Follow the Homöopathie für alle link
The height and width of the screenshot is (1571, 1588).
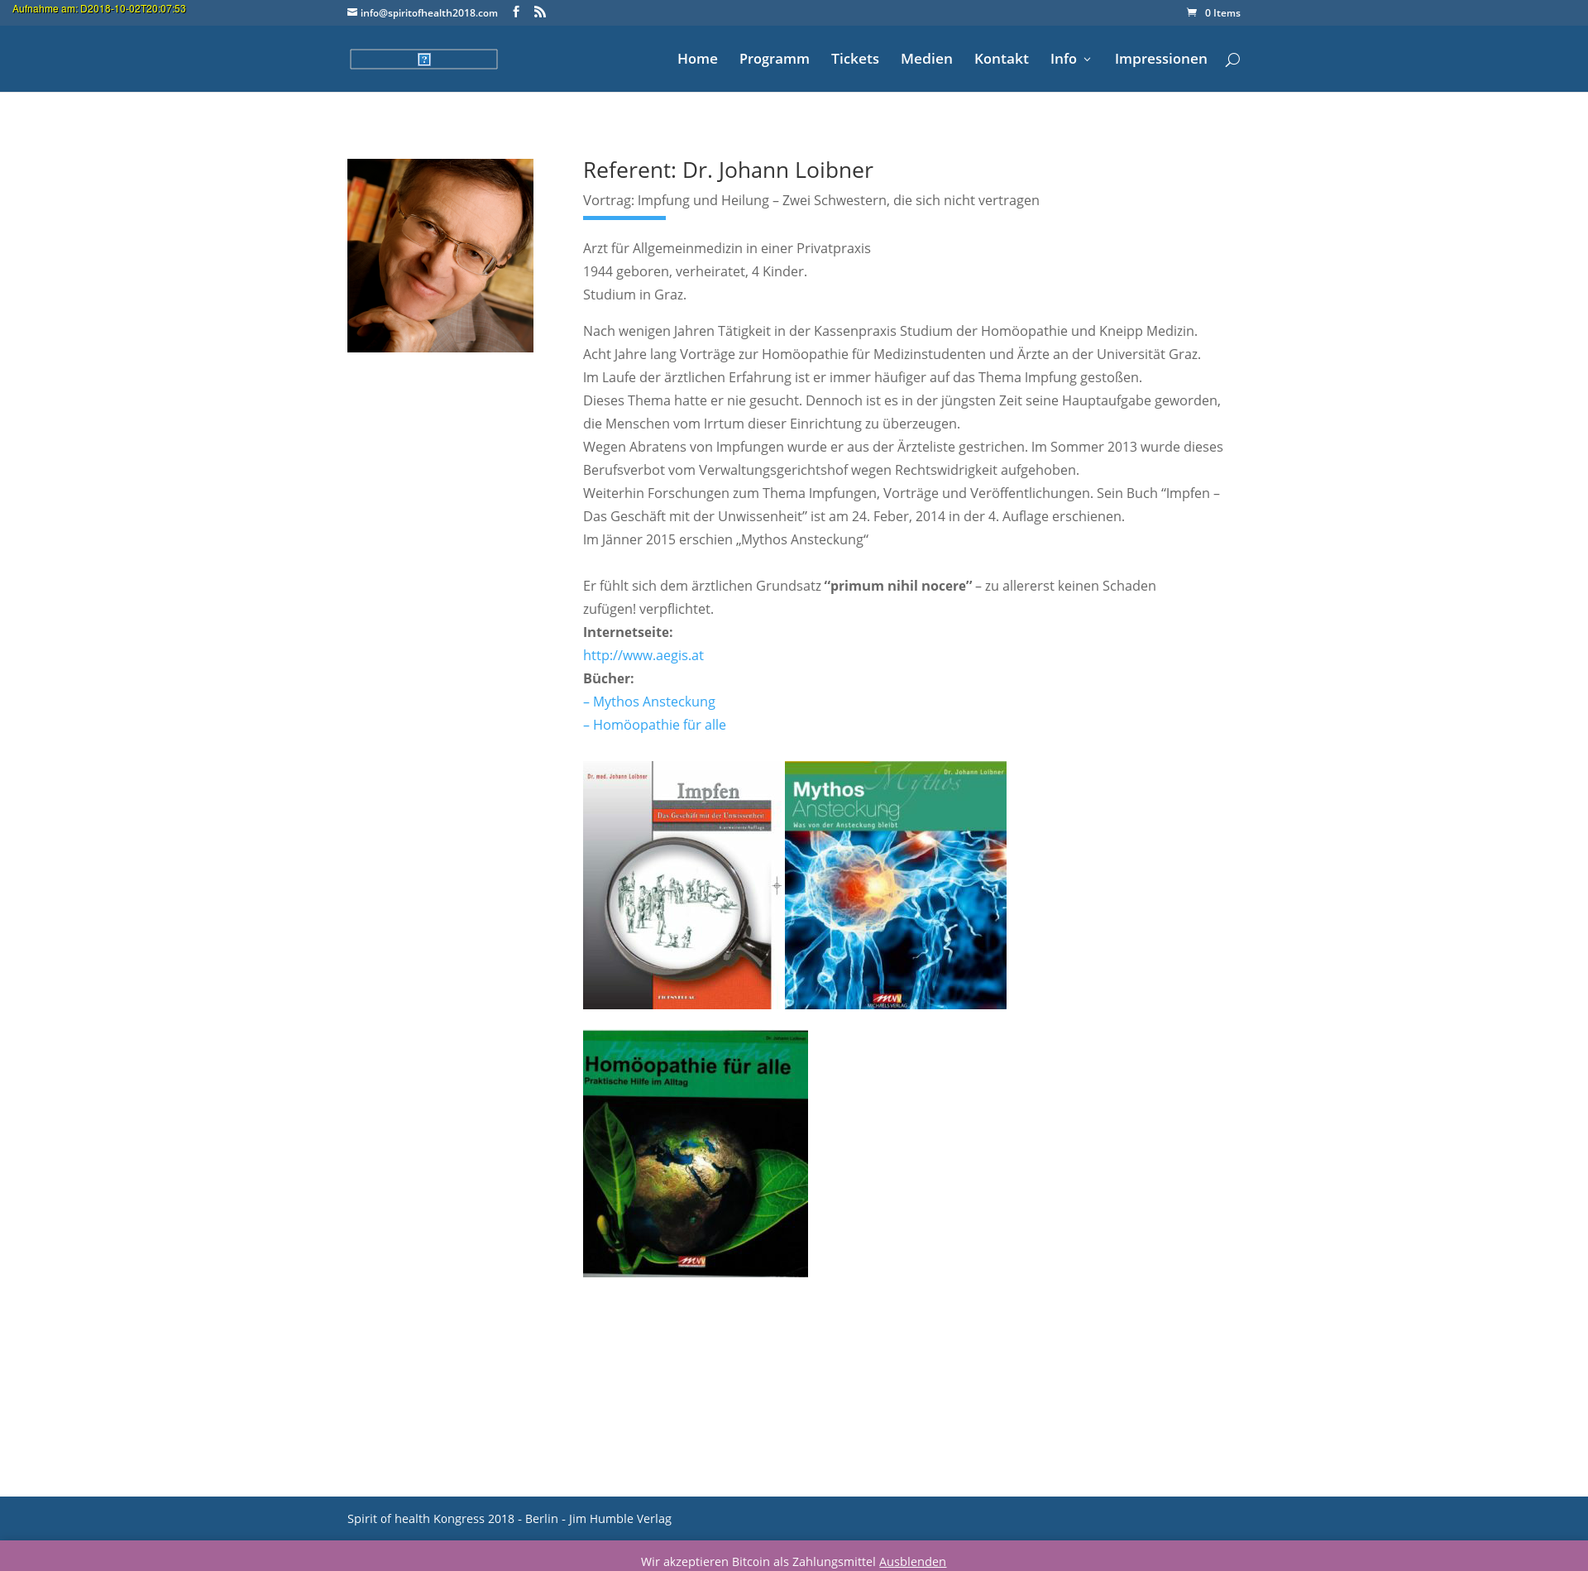(x=654, y=725)
